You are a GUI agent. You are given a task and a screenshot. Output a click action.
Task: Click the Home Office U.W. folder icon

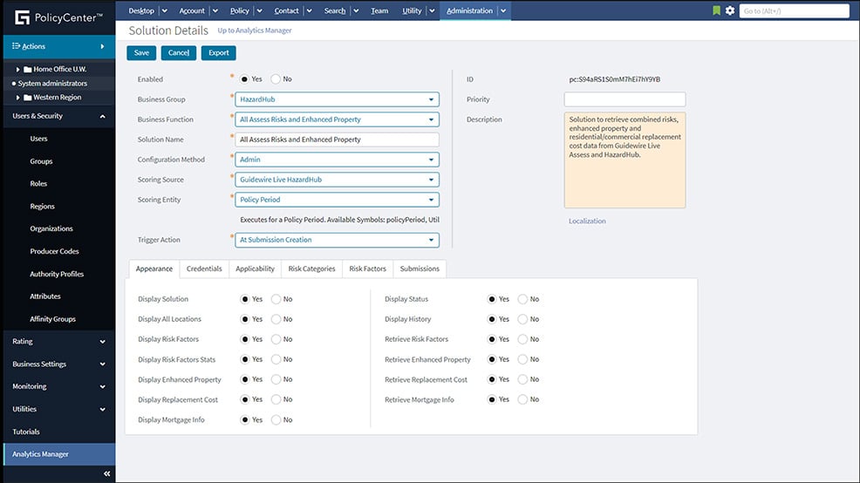[28, 69]
